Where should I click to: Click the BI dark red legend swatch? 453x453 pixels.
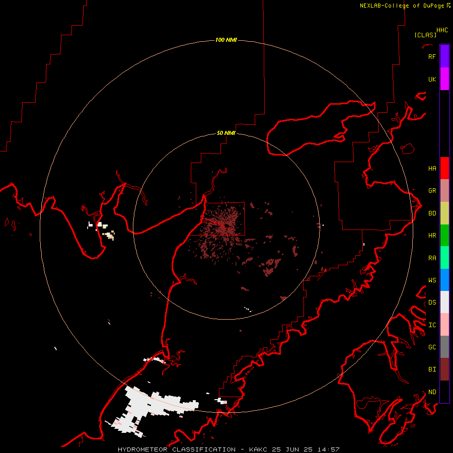click(x=444, y=369)
